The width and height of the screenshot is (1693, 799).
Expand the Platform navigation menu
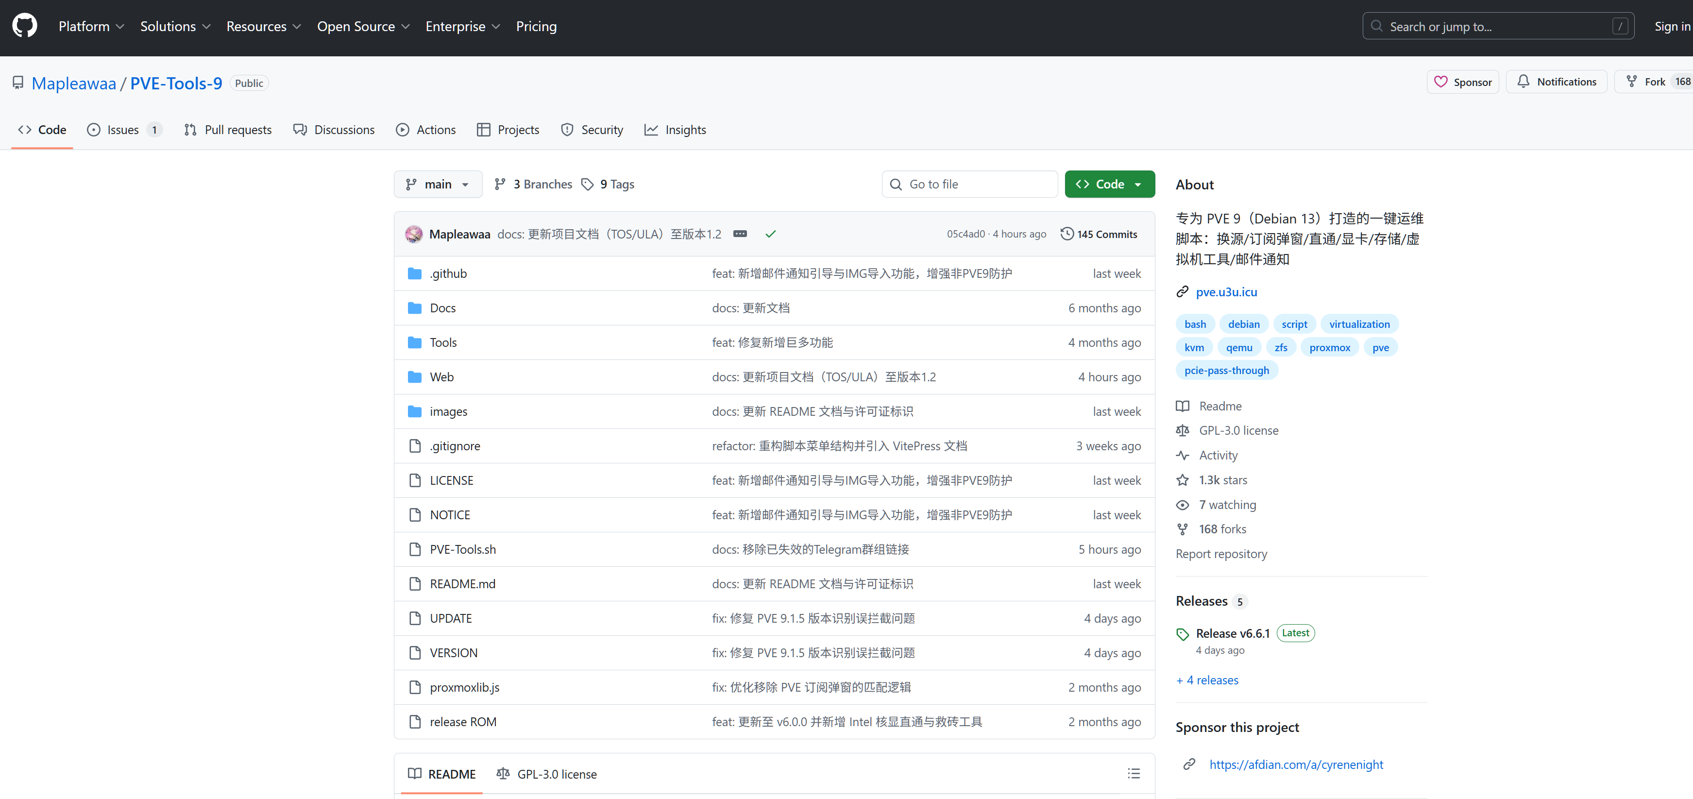click(x=91, y=26)
